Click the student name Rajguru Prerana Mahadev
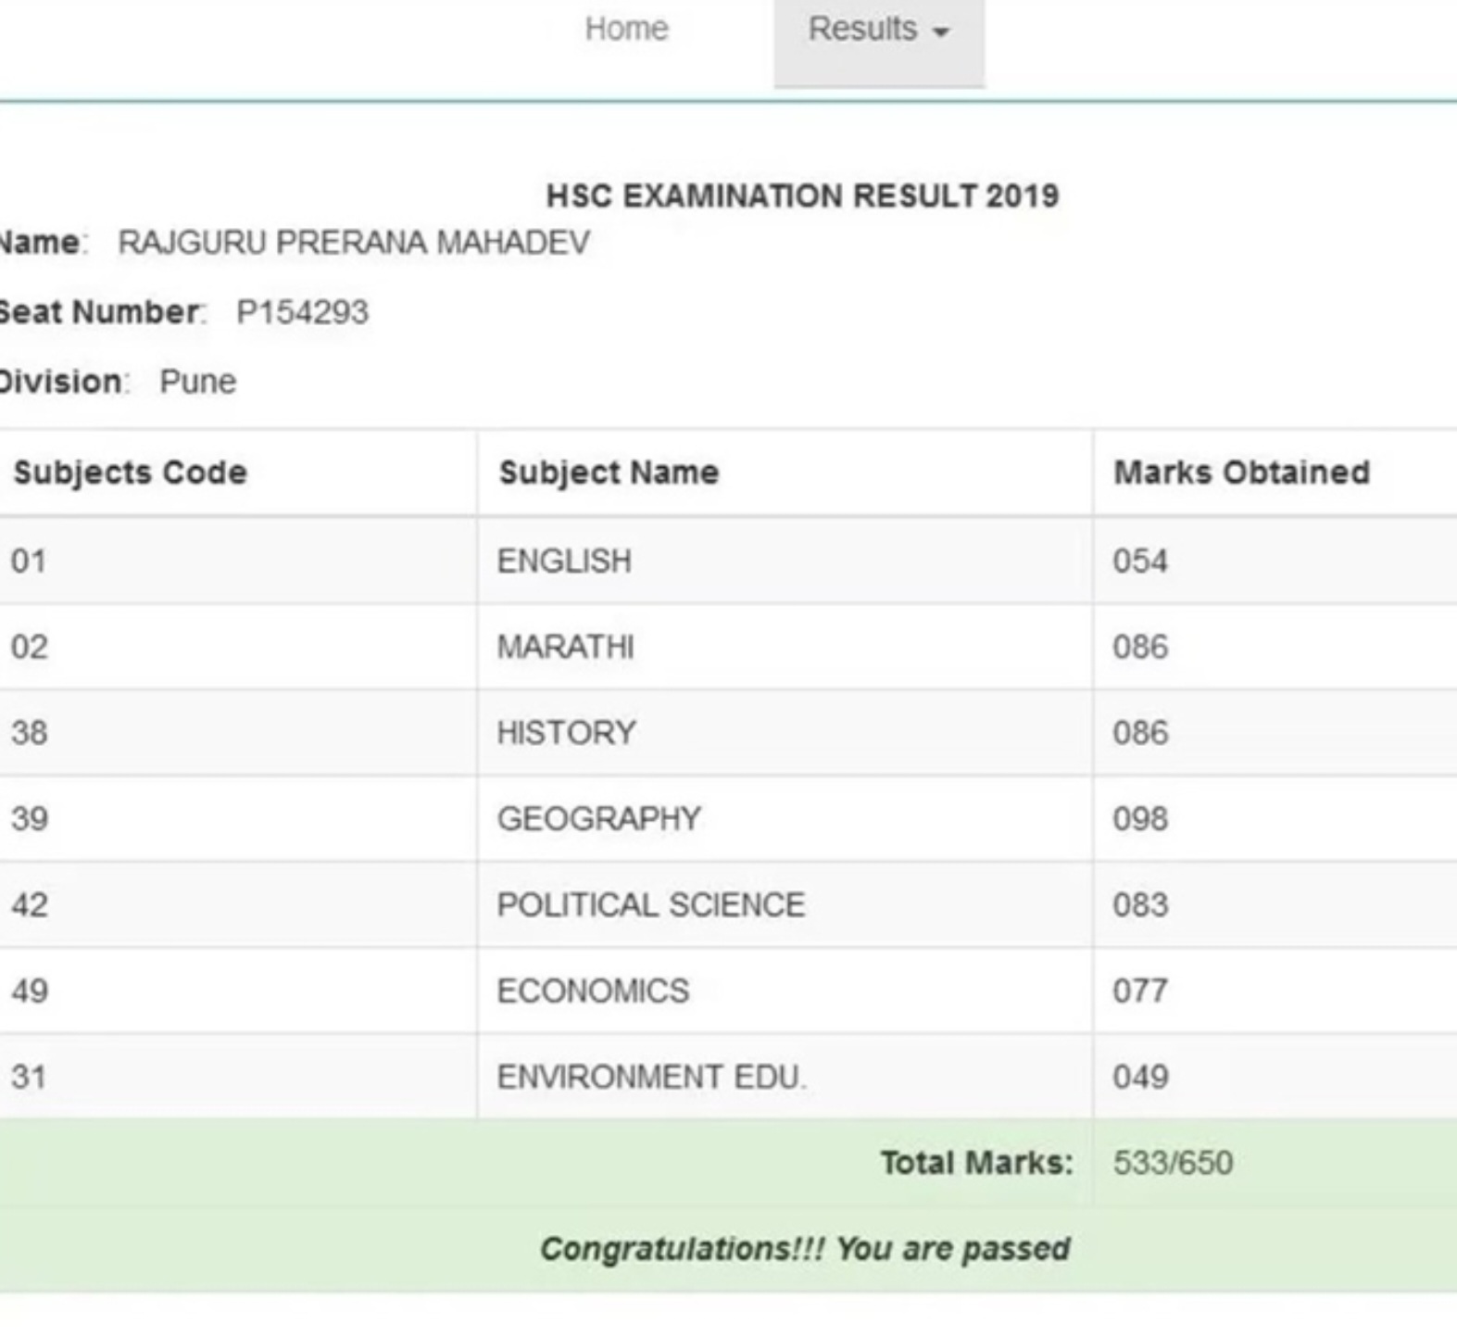 coord(354,243)
